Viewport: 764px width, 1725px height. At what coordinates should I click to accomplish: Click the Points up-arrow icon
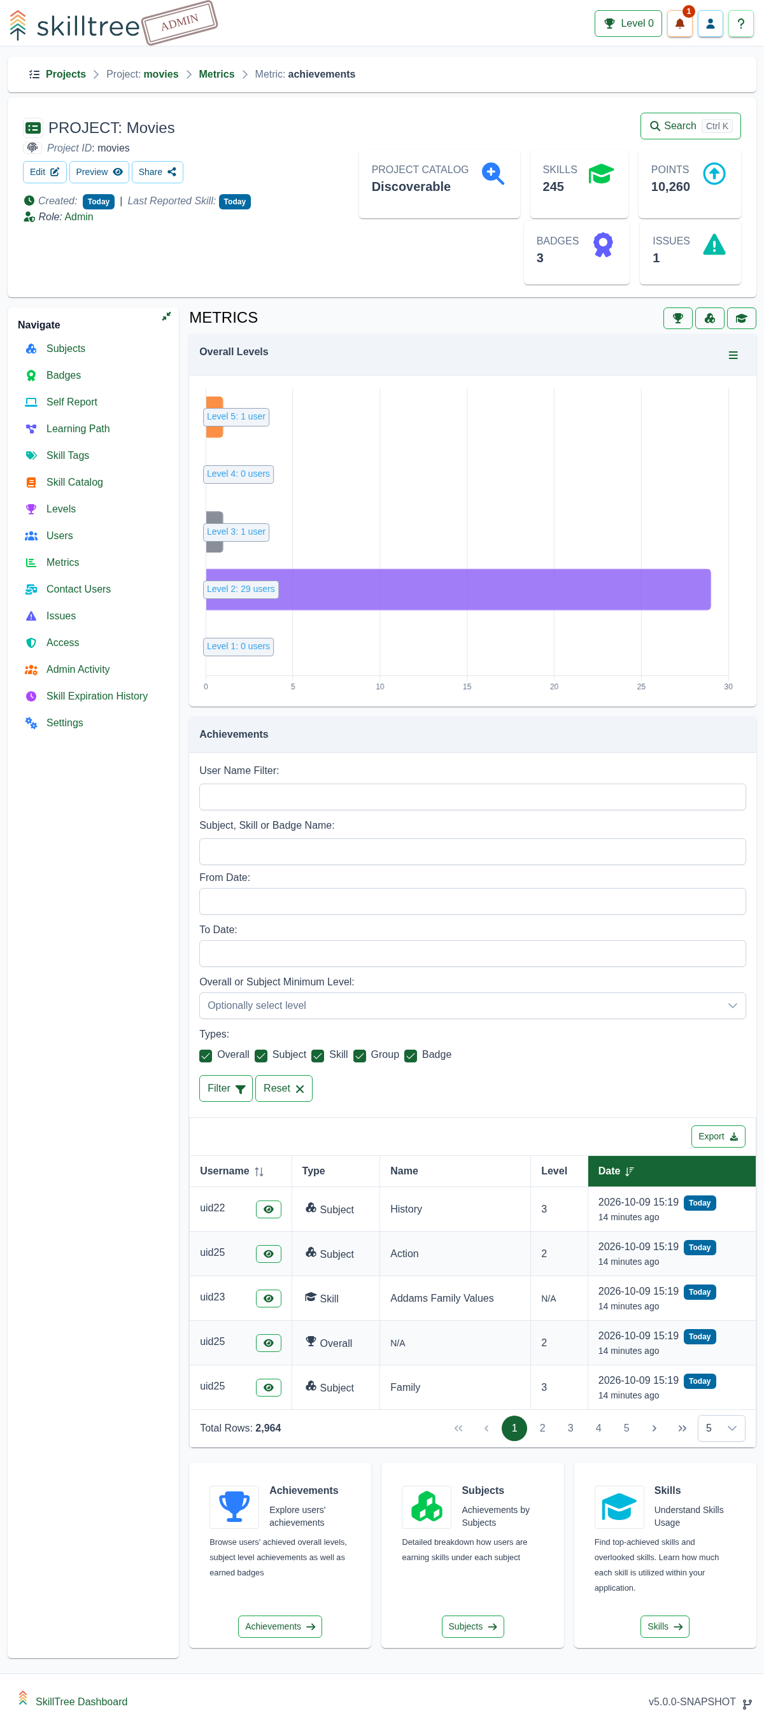pyautogui.click(x=714, y=173)
